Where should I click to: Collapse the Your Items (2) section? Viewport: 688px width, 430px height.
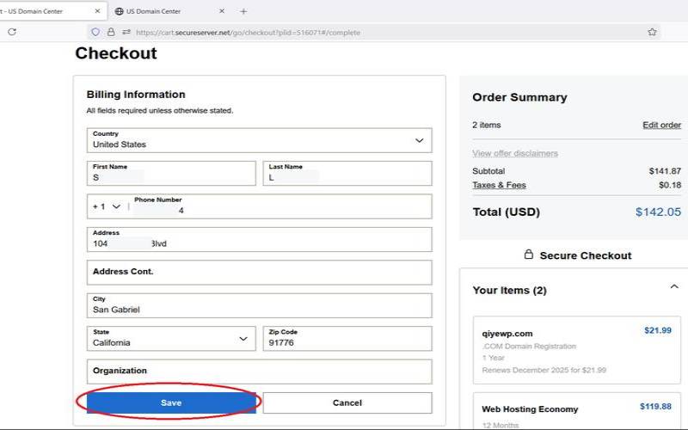(x=673, y=286)
